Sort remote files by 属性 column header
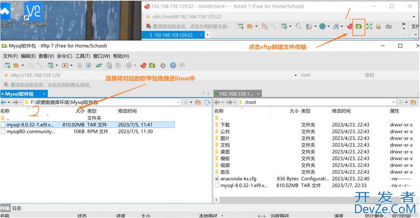This screenshot has width=420, height=218. tap(394, 111)
